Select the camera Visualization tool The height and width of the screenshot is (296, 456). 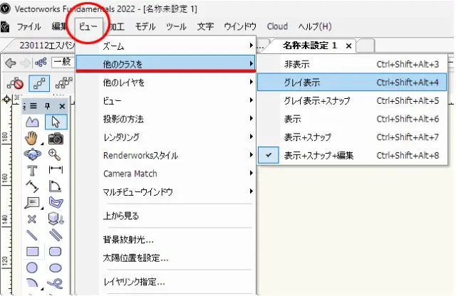(x=56, y=138)
